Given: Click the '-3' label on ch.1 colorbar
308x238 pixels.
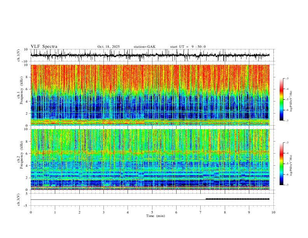Looking at the screenshot, I should [287, 78].
